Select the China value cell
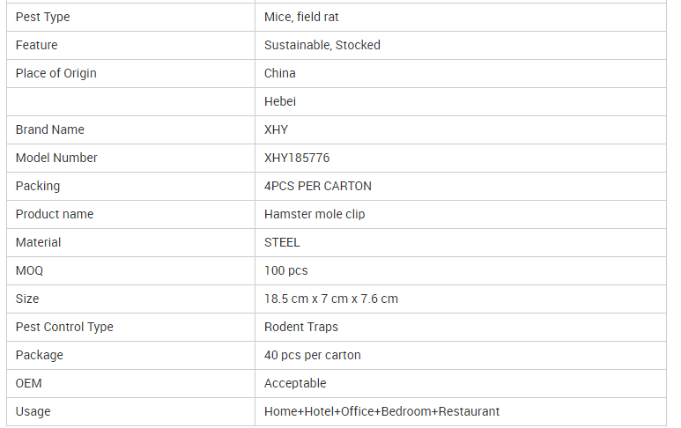Viewport: 681px width, 428px height. (461, 73)
